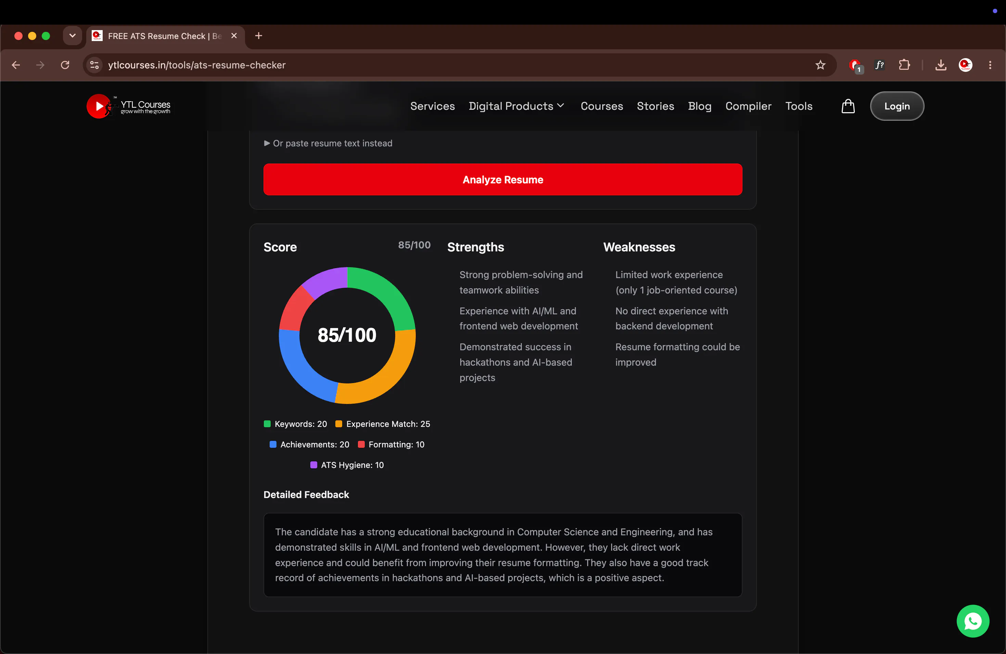Open the red shield extension with badge
The height and width of the screenshot is (654, 1006).
point(855,65)
